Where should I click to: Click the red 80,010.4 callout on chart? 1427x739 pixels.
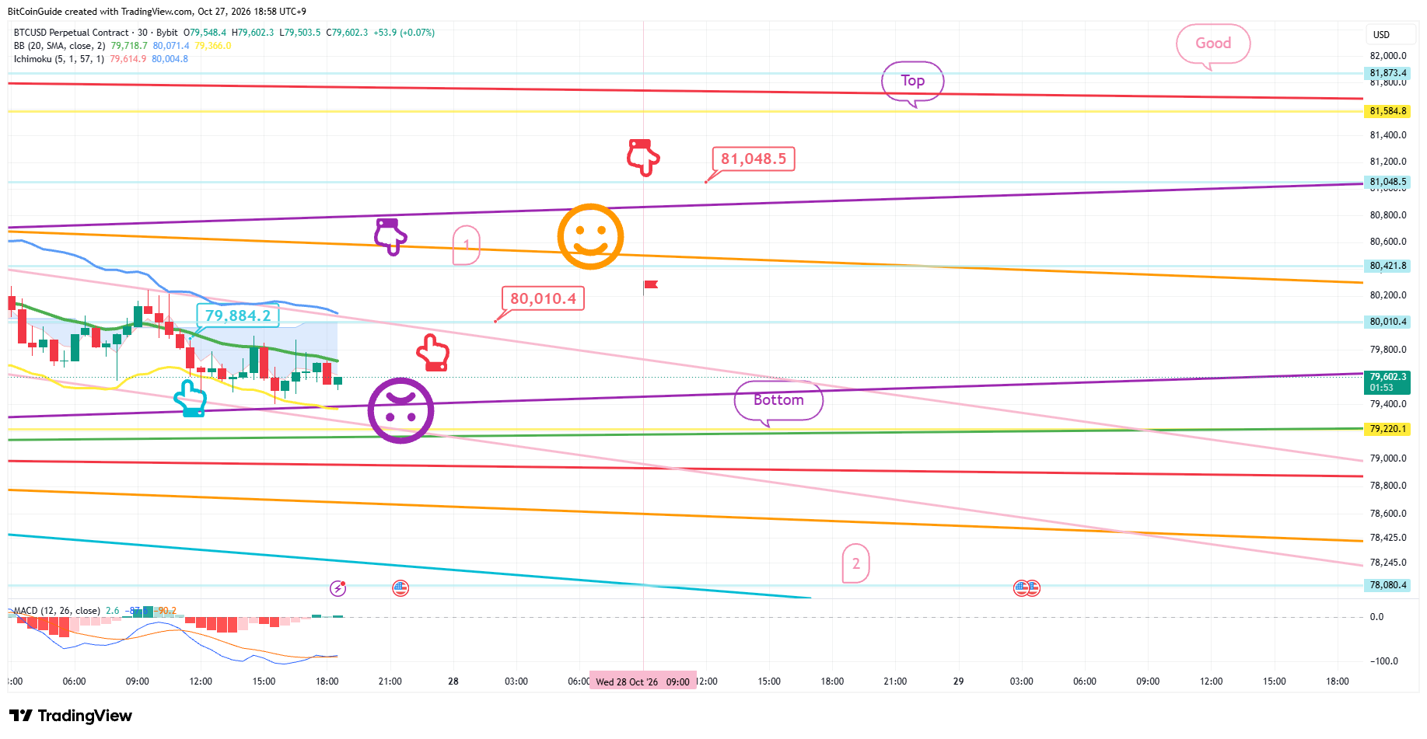point(543,299)
